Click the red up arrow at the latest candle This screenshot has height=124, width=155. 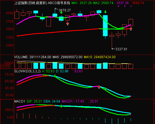click(x=131, y=29)
